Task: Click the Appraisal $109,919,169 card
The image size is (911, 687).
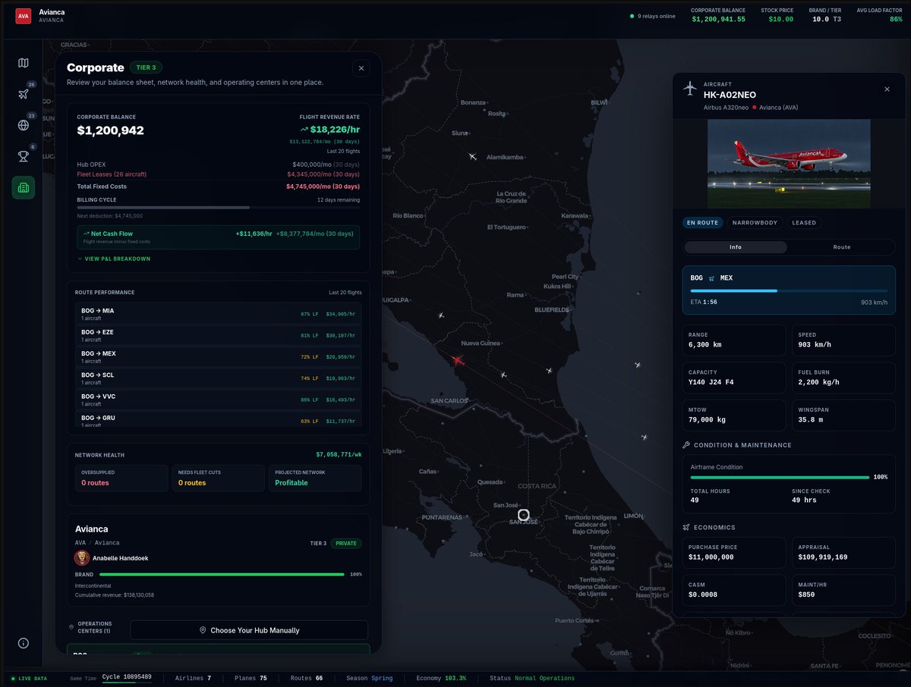Action: point(843,554)
